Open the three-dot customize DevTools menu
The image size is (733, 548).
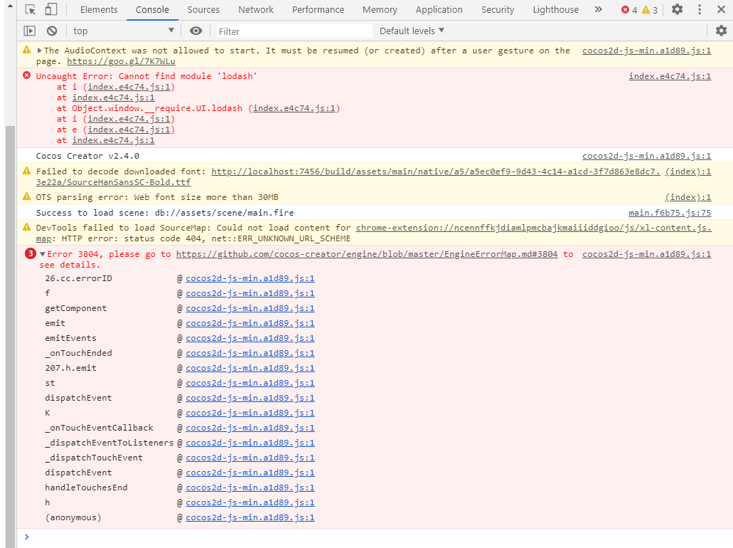[700, 9]
